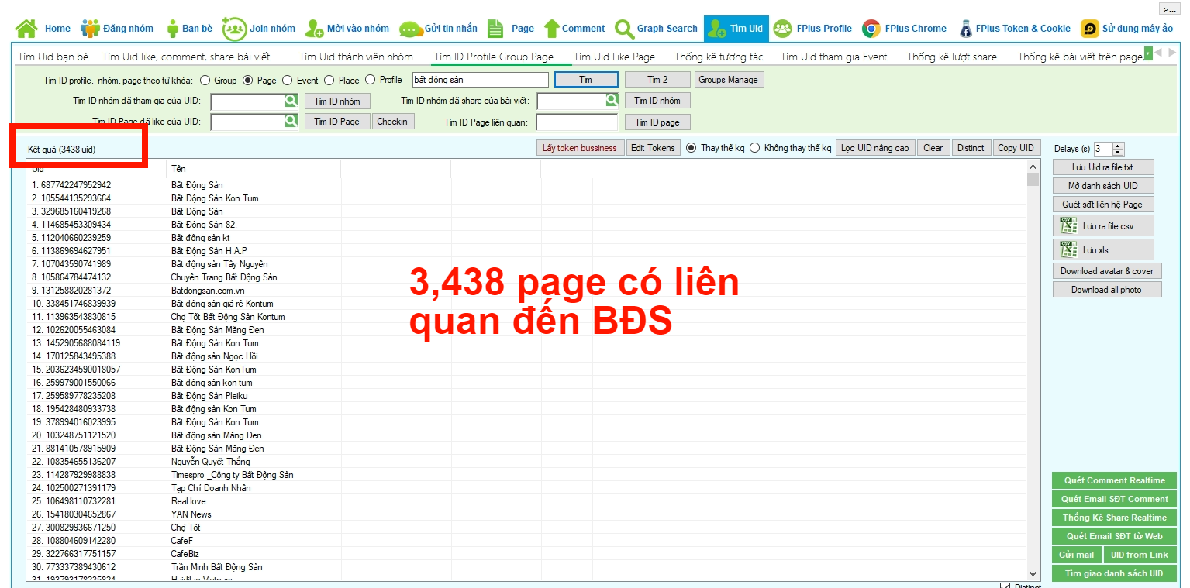
Task: Open FPlus Token & Cookie
Action: coord(1015,29)
